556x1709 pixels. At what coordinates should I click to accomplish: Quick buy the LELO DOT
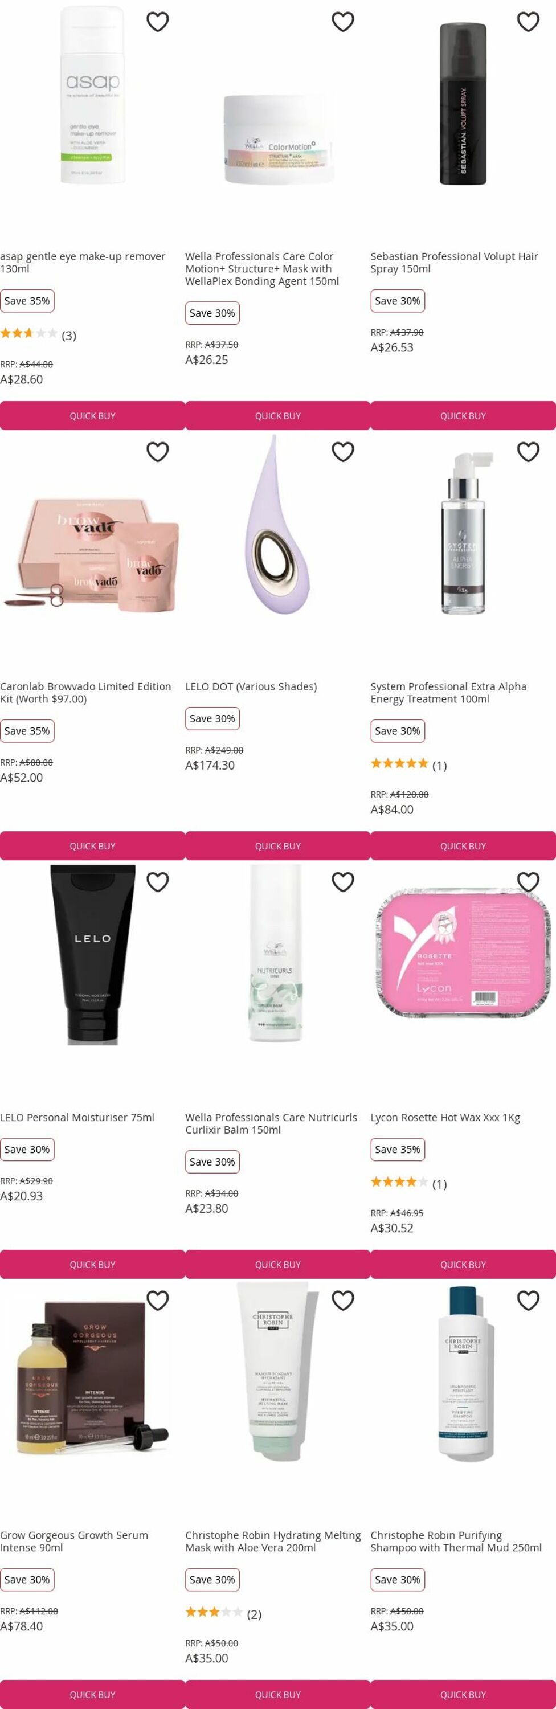click(x=277, y=846)
